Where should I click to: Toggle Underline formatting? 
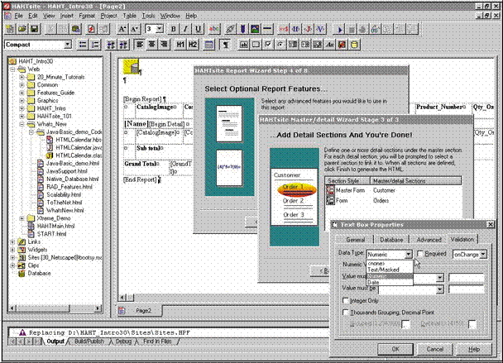[x=198, y=29]
